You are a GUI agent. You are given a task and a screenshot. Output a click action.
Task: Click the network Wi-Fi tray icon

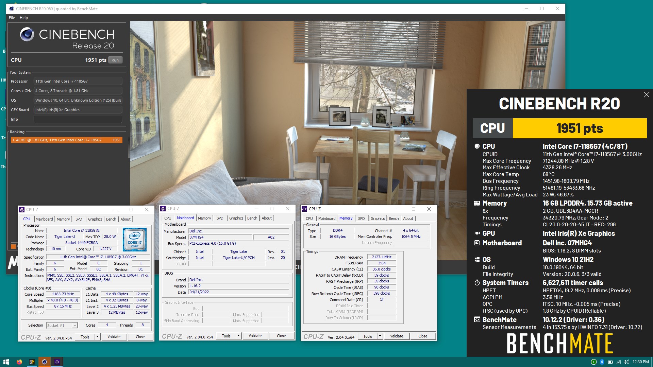[x=618, y=362]
